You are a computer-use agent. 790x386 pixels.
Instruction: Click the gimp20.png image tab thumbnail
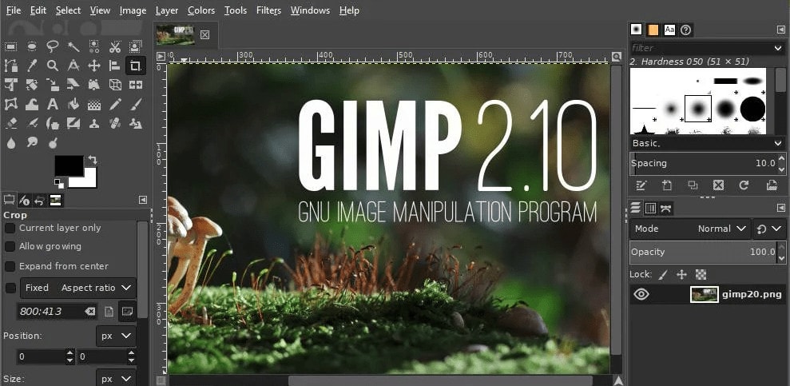[x=175, y=34]
